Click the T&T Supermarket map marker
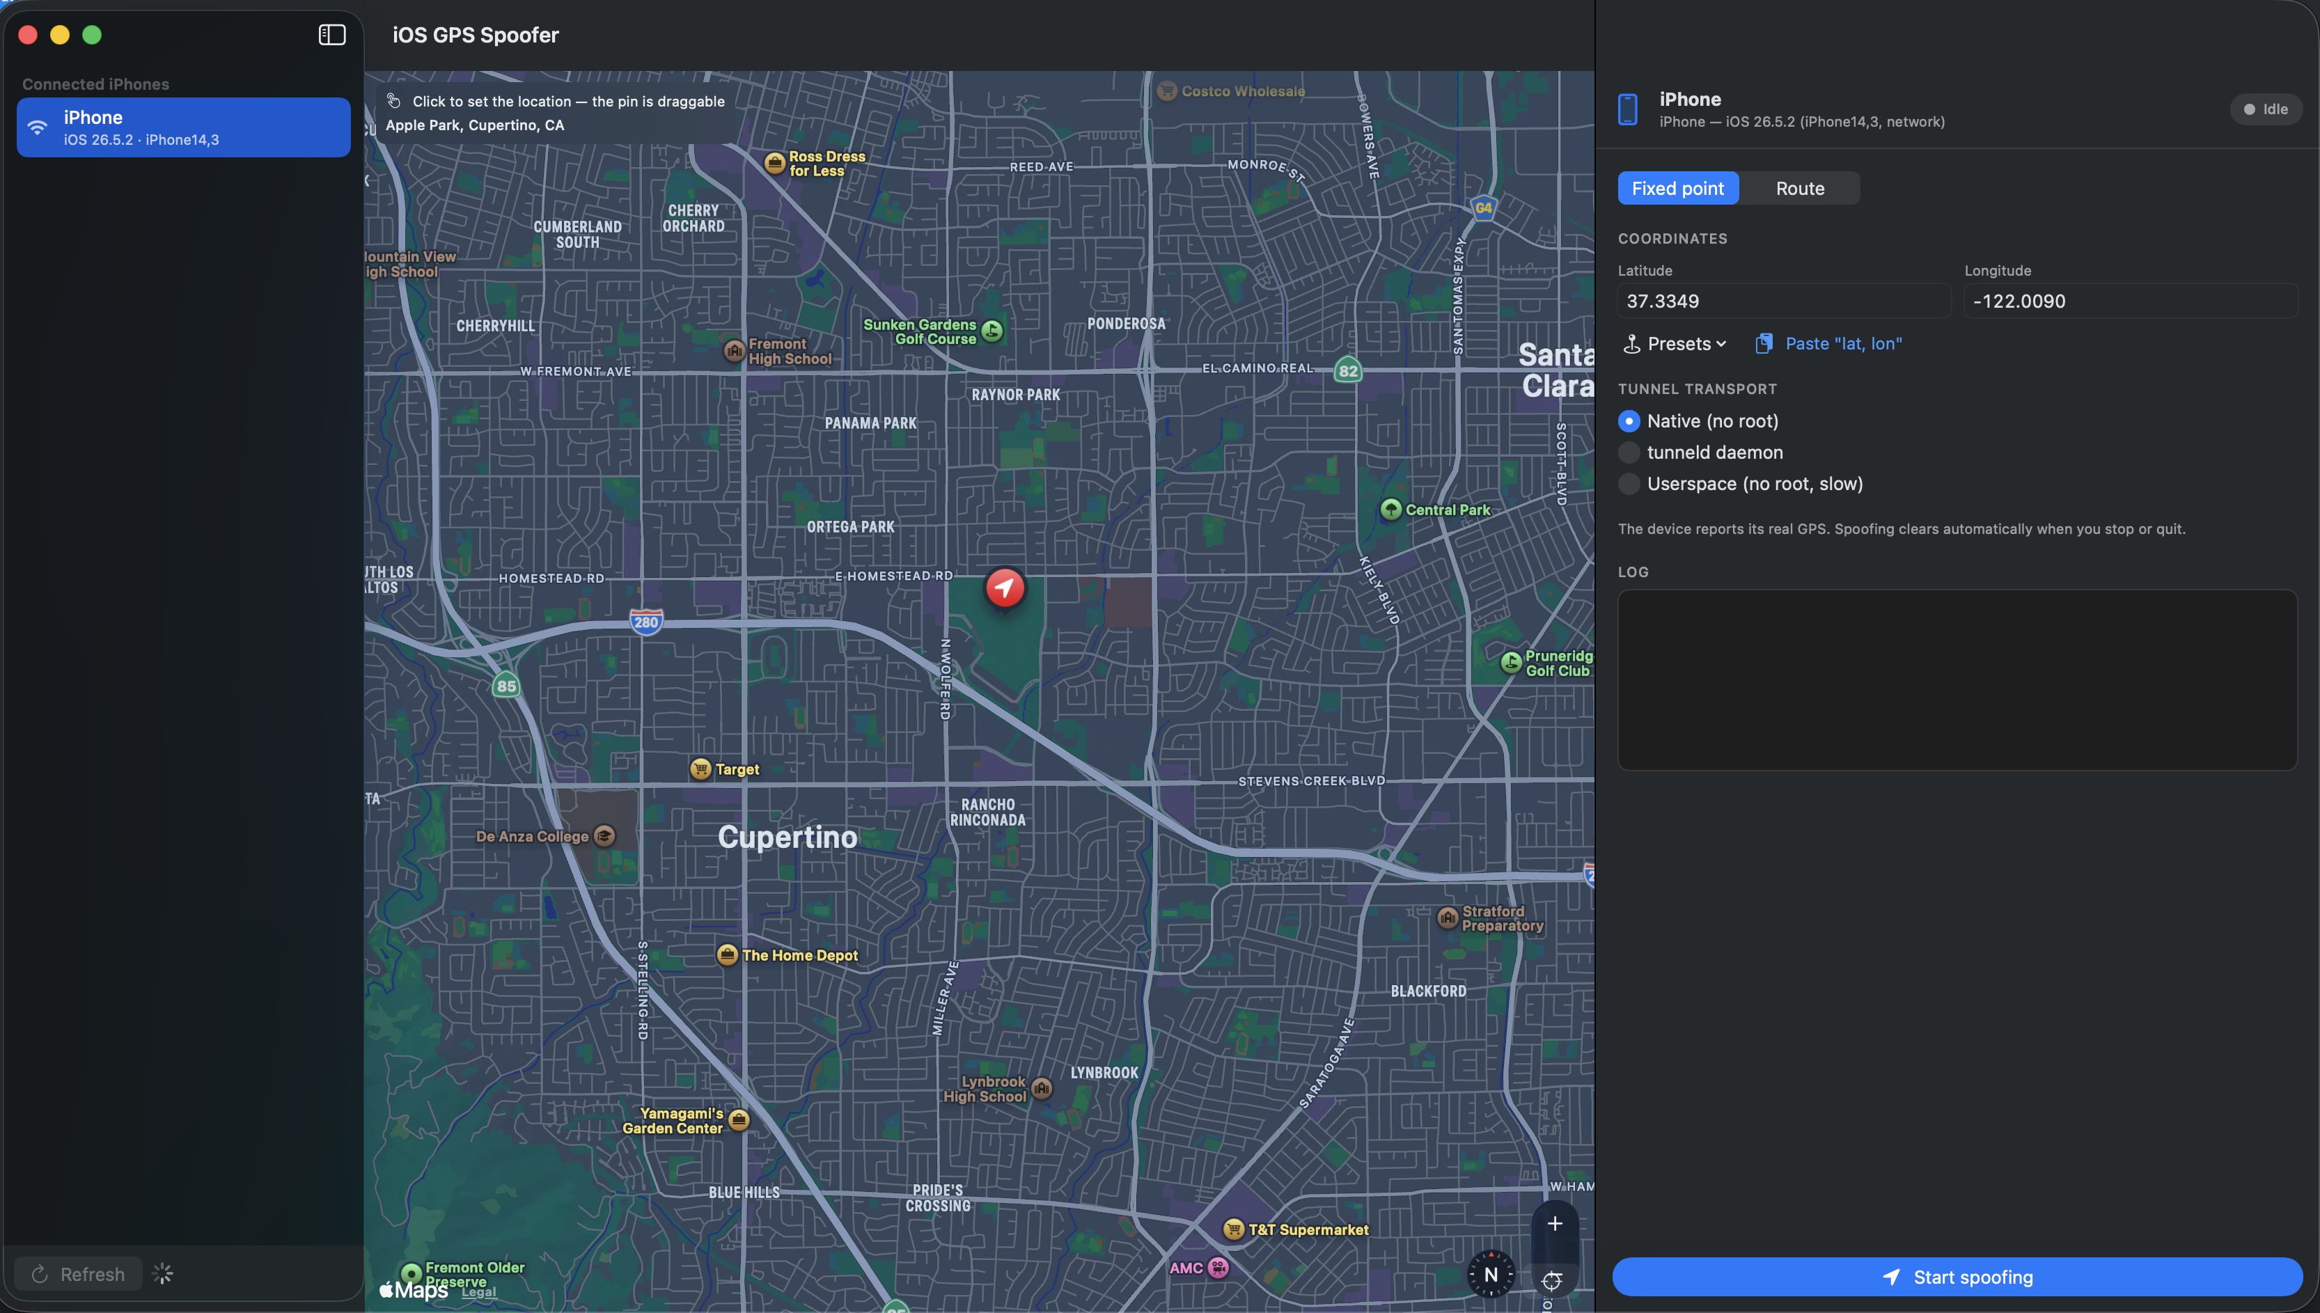Image resolution: width=2320 pixels, height=1313 pixels. click(x=1234, y=1229)
